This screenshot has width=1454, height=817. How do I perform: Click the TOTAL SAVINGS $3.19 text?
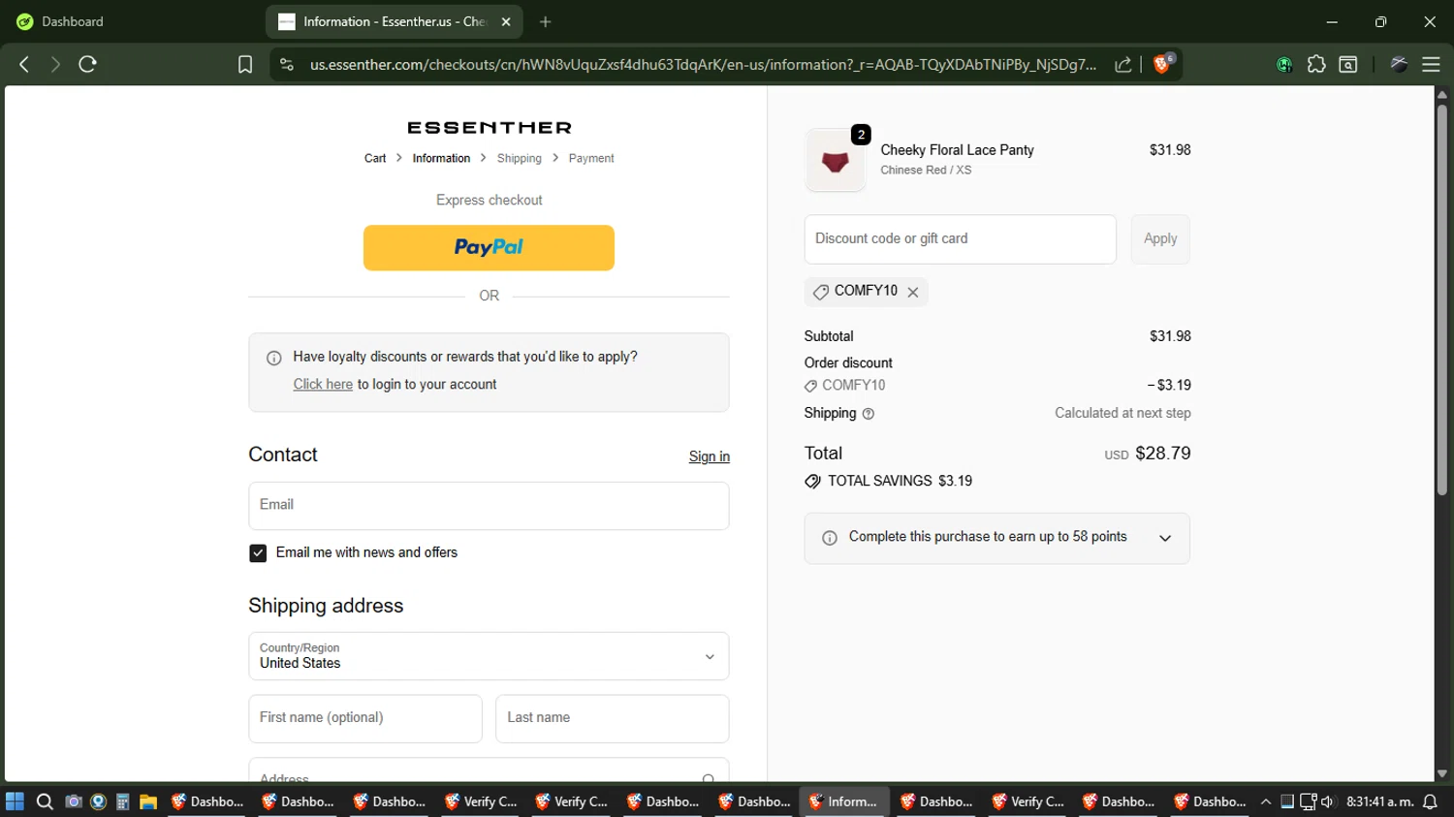coord(900,482)
